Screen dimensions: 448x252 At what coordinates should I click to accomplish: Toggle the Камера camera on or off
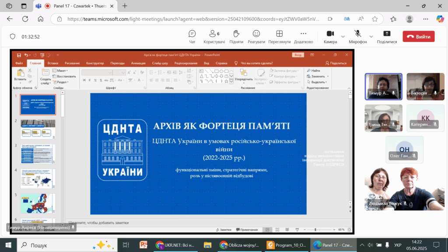(330, 37)
